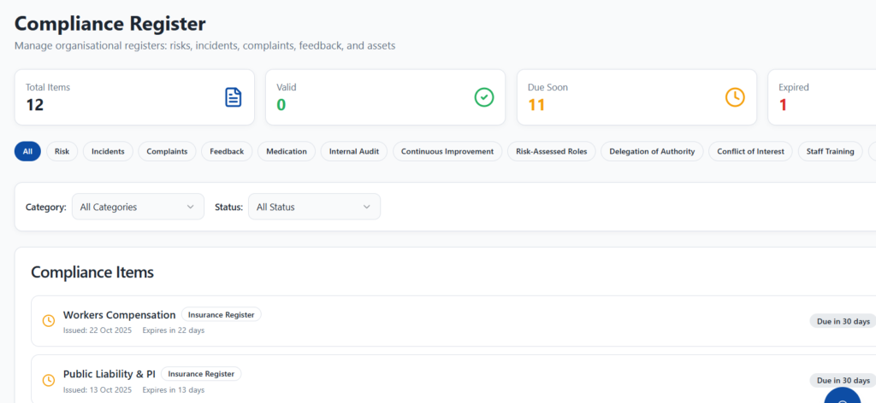Screen dimensions: 876x403
Task: Open the Public Liability & PI item
Action: (453, 379)
